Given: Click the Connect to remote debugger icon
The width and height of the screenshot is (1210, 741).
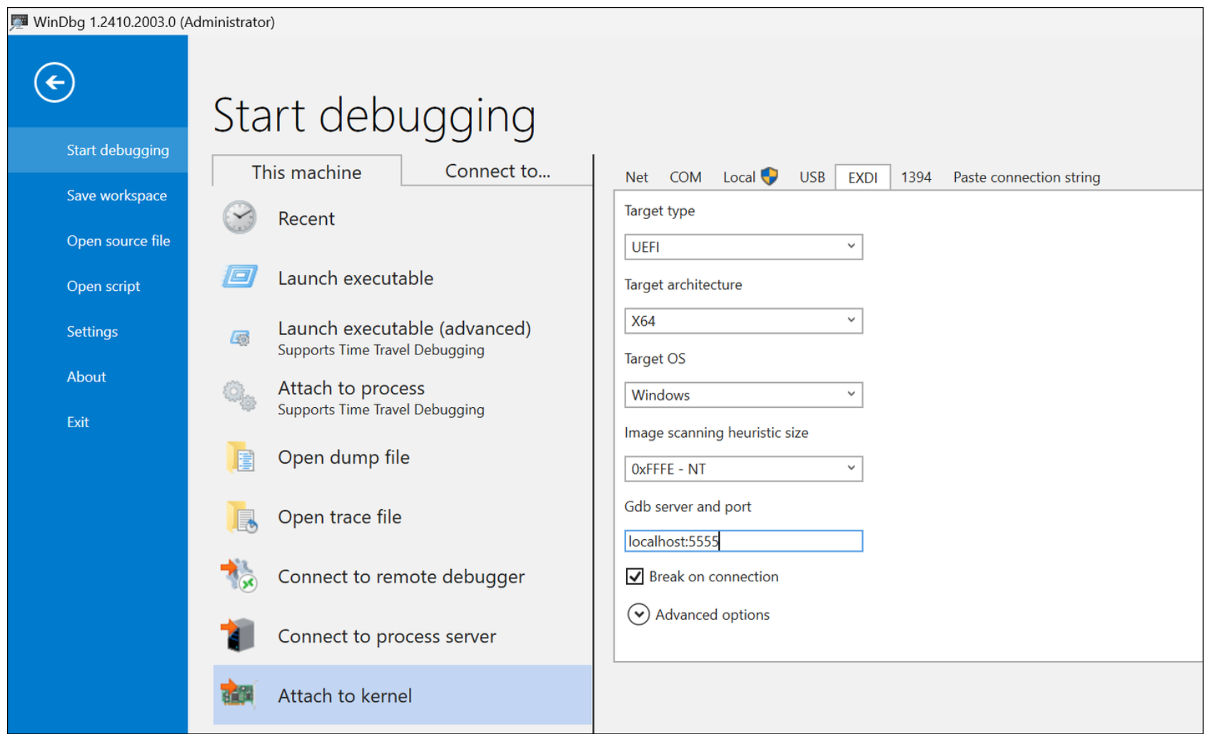Looking at the screenshot, I should 238,576.
